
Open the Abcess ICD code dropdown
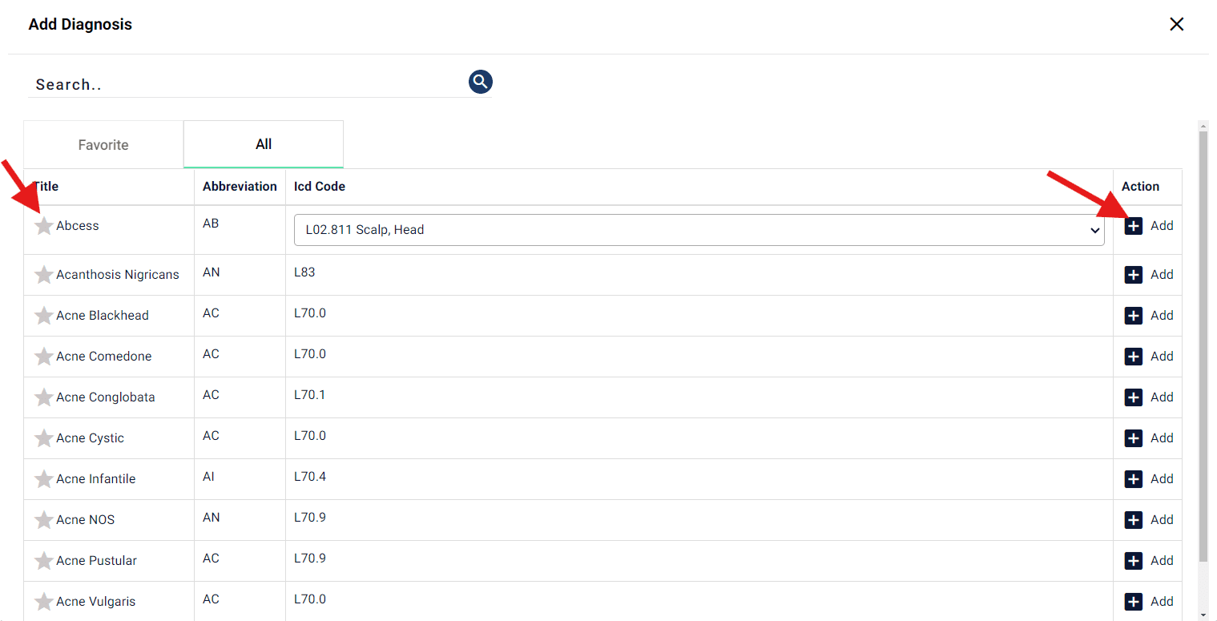click(x=699, y=230)
